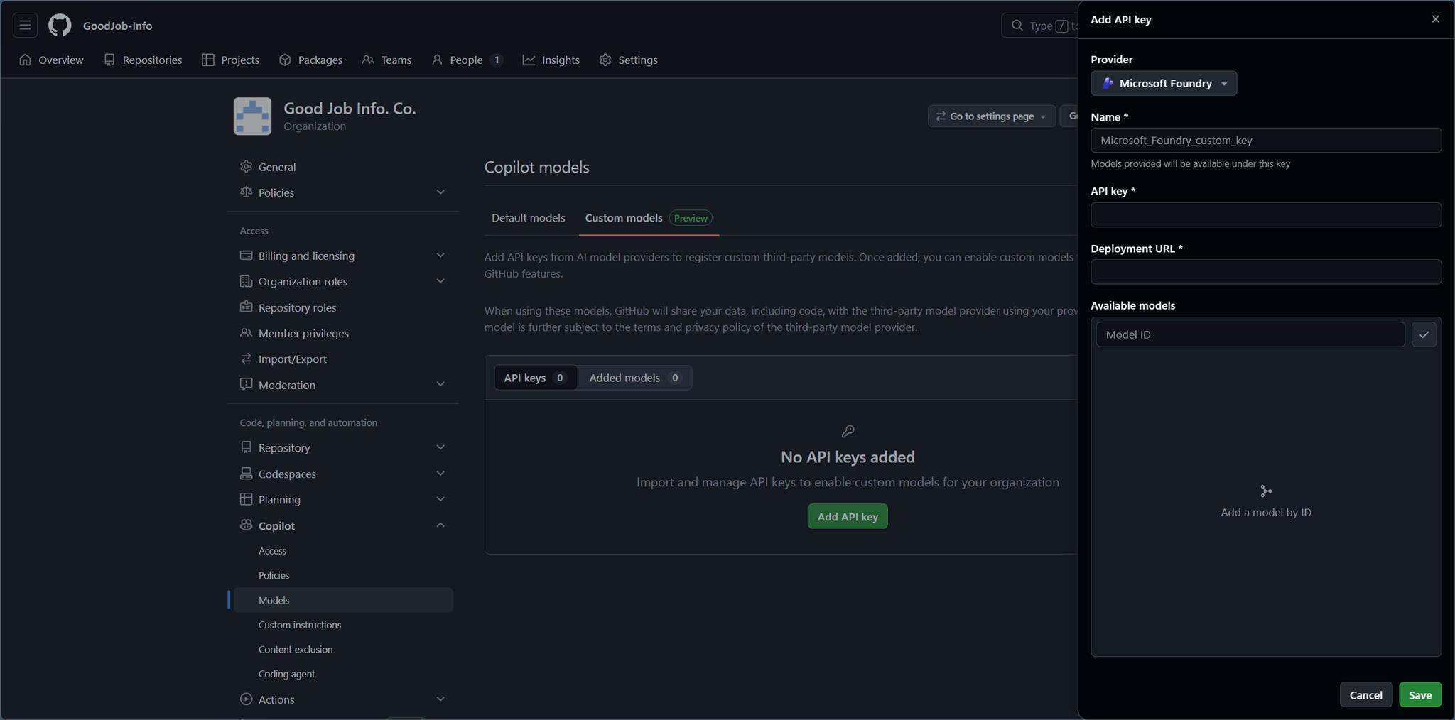Viewport: 1455px width, 720px height.
Task: Switch to the Added models tab
Action: (x=634, y=378)
